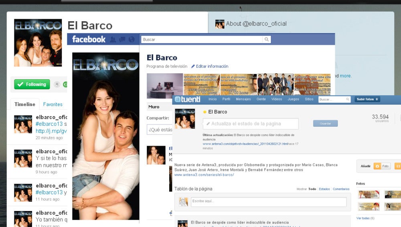
Task: Open the Tuenti Sitios menu
Action: [x=309, y=99]
